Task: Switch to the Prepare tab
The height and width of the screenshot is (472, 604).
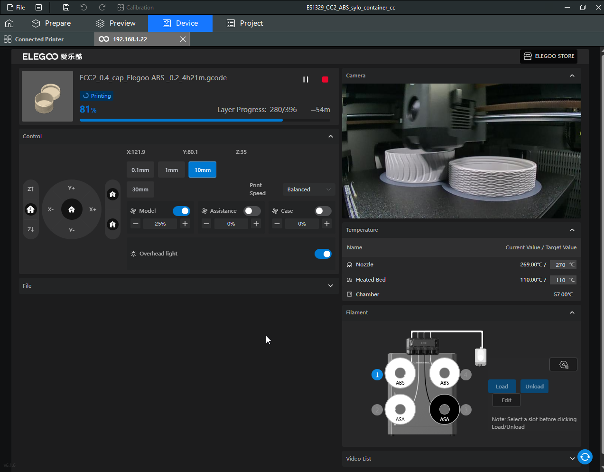Action: click(x=51, y=23)
